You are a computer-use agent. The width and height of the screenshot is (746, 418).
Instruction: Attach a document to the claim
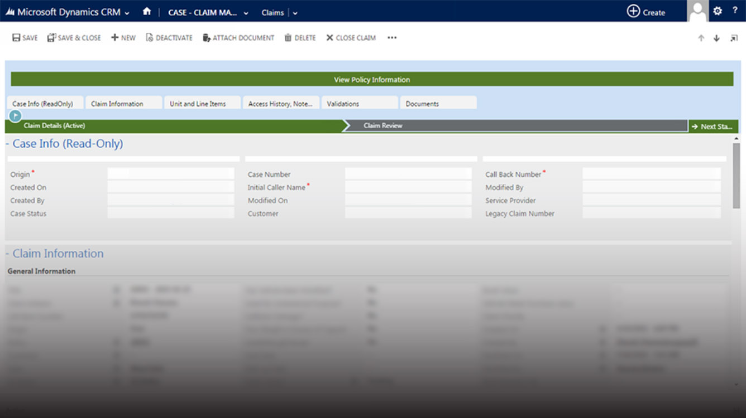[x=238, y=37]
